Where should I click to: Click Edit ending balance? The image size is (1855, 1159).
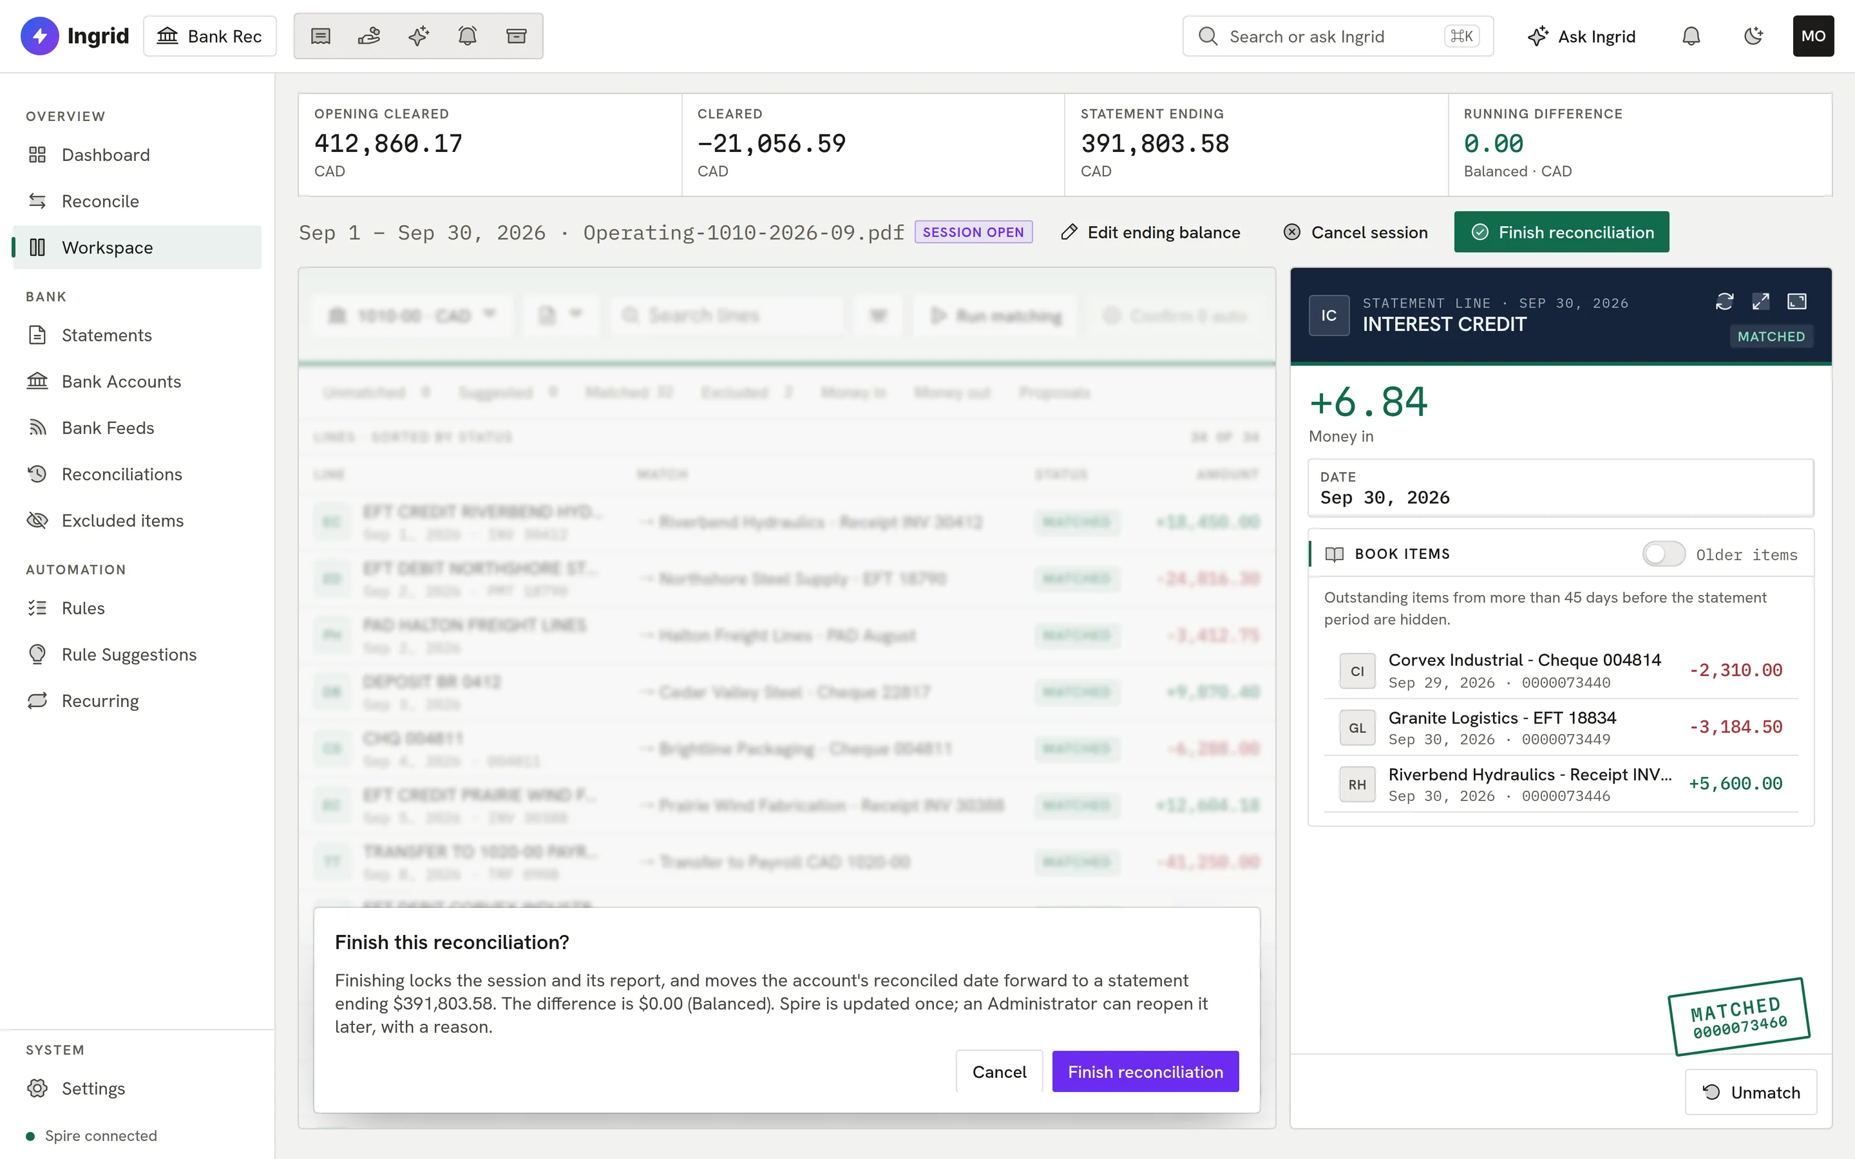tap(1150, 232)
